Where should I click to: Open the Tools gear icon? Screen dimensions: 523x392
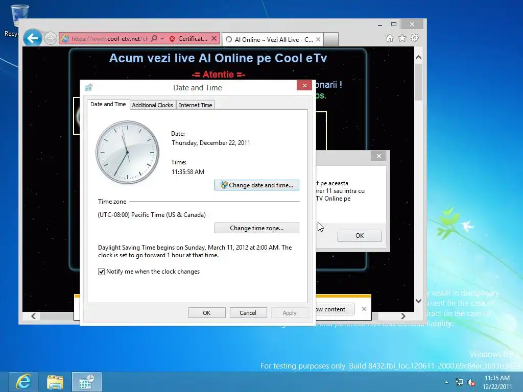point(415,38)
